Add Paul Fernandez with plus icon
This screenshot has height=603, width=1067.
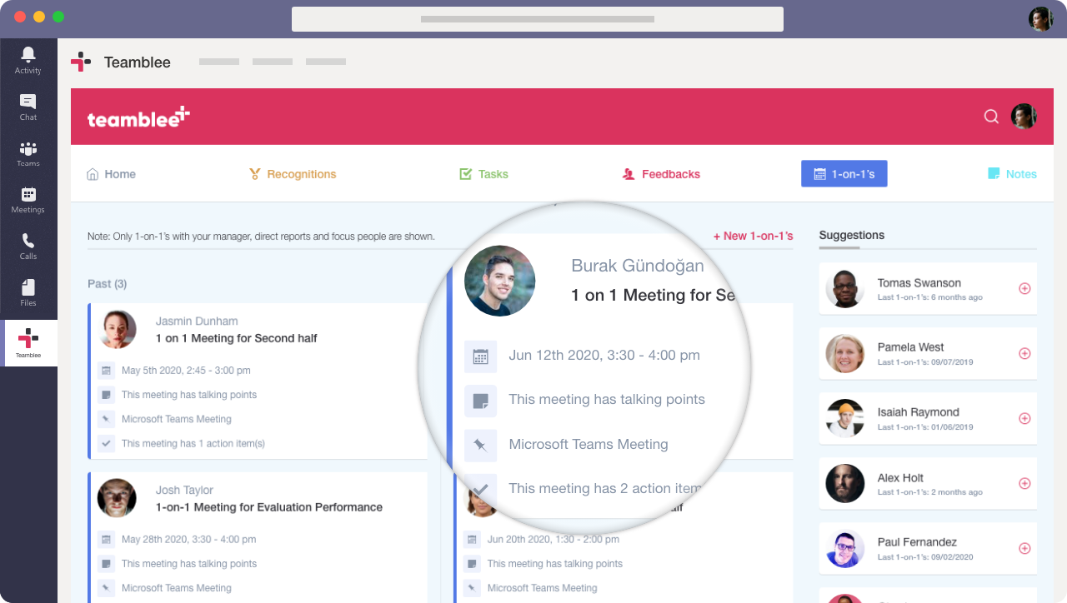(x=1024, y=548)
